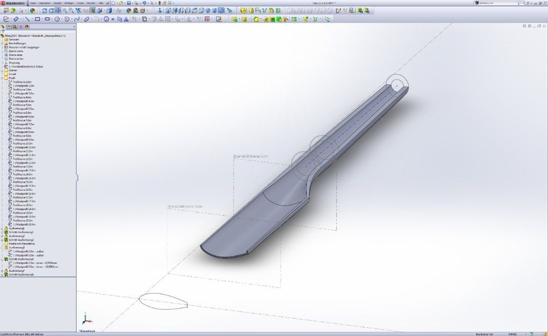Select the Line sketch tool
The width and height of the screenshot is (548, 336).
(28, 19)
